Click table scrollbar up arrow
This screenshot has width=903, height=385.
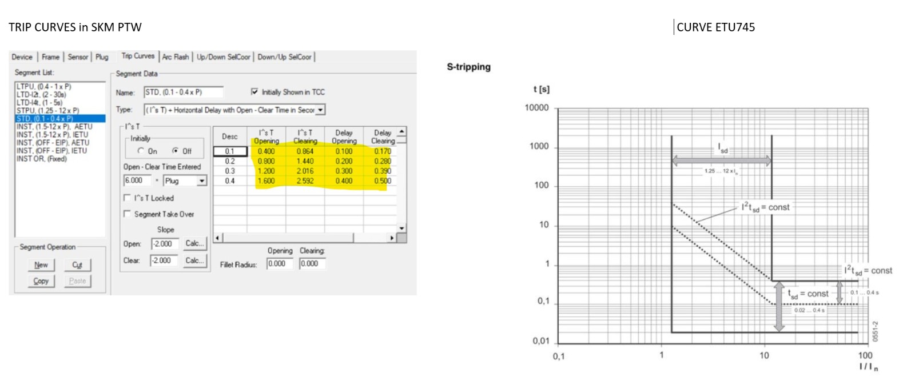(401, 131)
